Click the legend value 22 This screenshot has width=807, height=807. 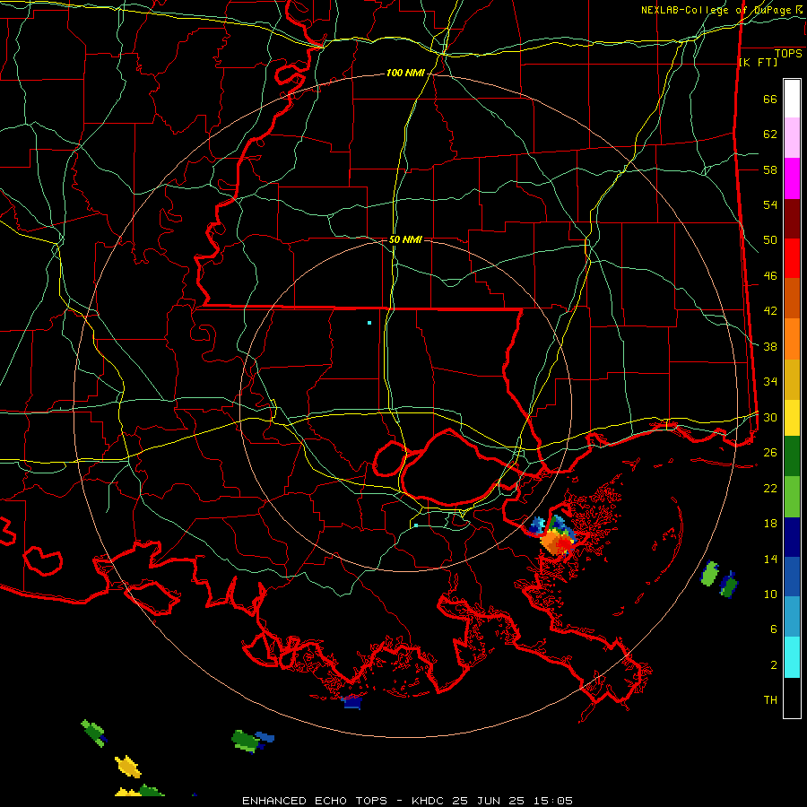pyautogui.click(x=770, y=488)
